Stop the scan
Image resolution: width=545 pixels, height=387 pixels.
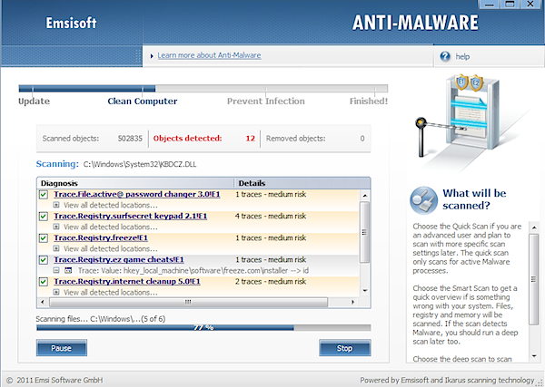pos(345,348)
